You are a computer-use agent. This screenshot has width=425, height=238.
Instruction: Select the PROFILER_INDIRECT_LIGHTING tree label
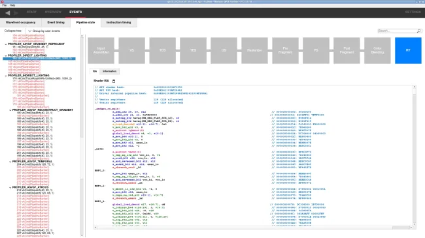pyautogui.click(x=29, y=76)
